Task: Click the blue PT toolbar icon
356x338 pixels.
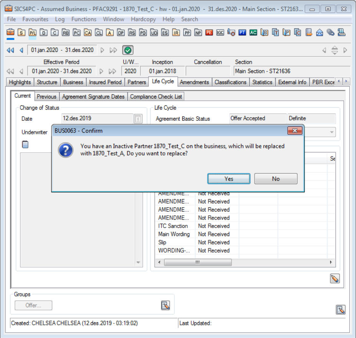Action: click(242, 33)
